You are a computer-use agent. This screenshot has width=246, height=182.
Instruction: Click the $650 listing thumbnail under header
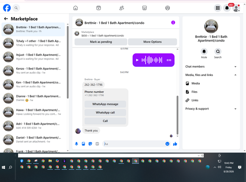(77, 33)
